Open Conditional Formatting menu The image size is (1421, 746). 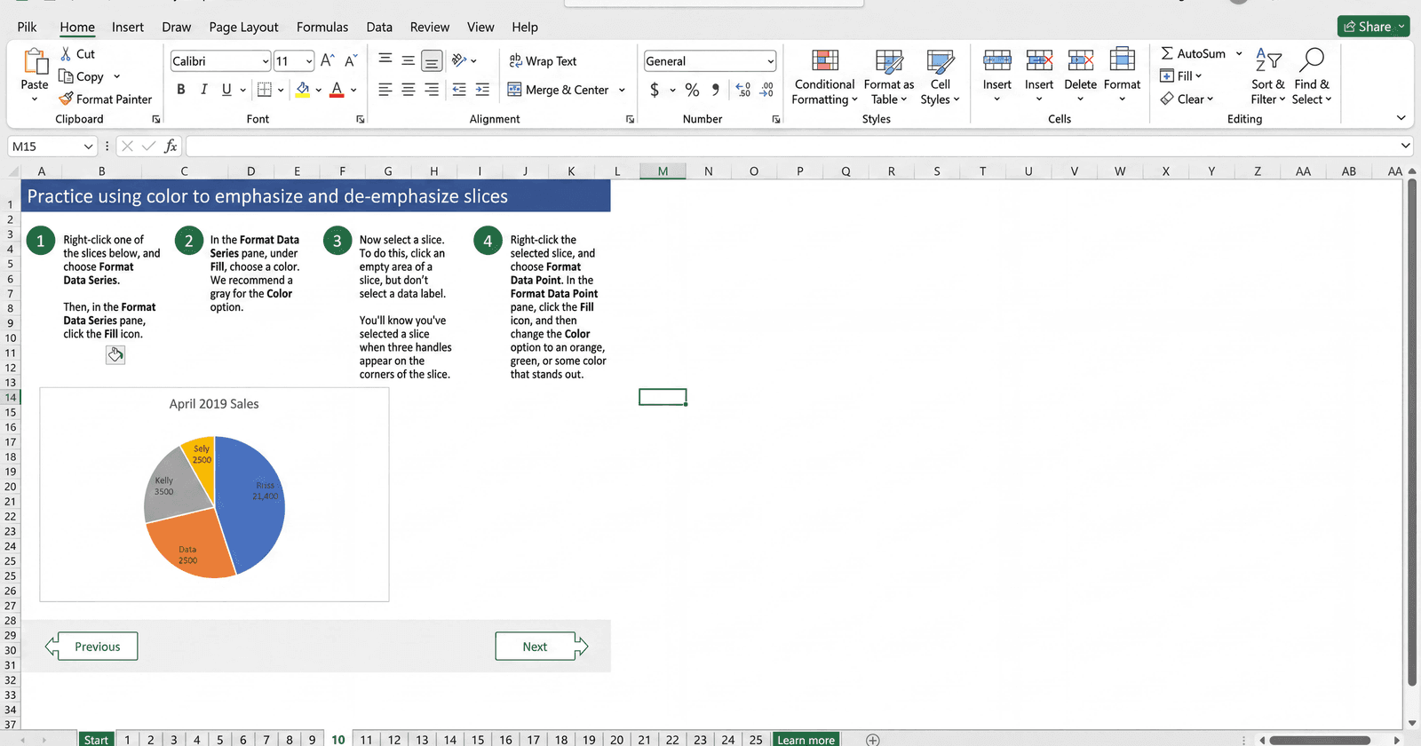pos(825,77)
